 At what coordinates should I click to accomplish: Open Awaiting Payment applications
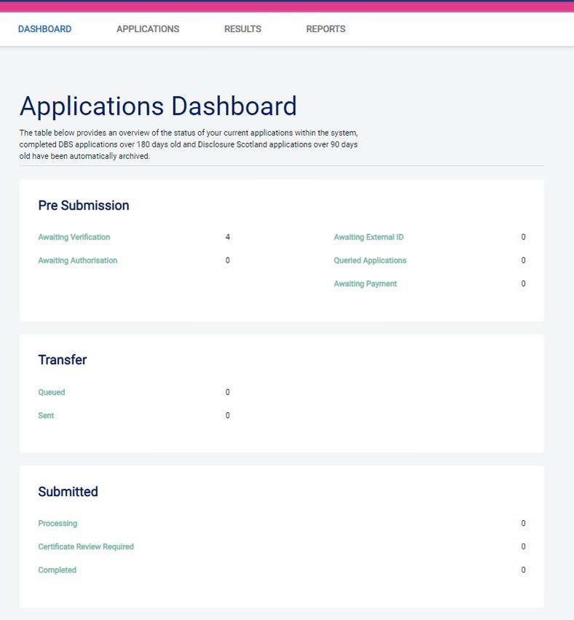click(x=365, y=284)
